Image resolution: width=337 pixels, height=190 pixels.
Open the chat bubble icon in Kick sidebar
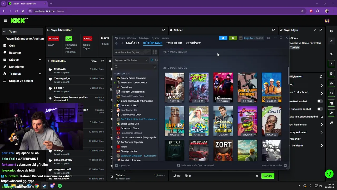331,83
